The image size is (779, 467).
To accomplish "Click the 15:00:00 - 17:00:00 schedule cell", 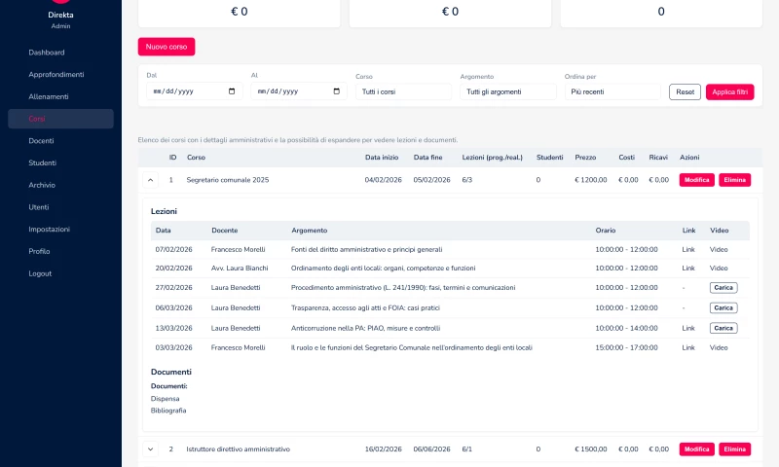I will [x=626, y=348].
